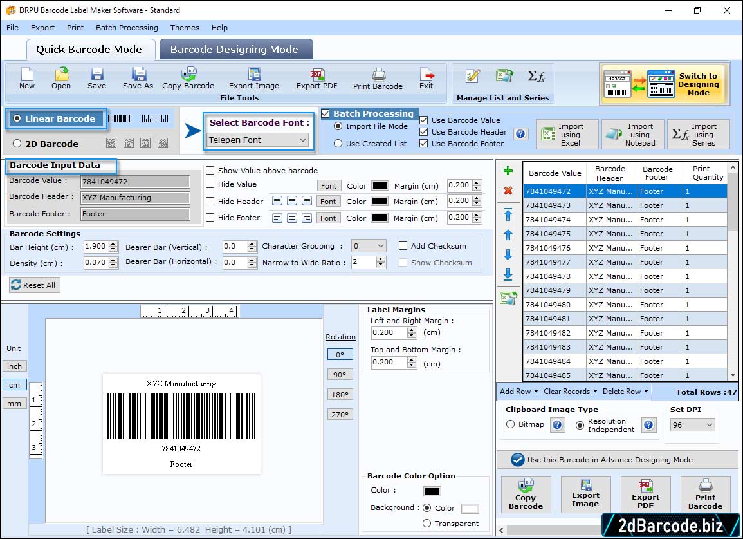Click the help icon next to Bitmap
The image size is (743, 539).
pos(557,424)
